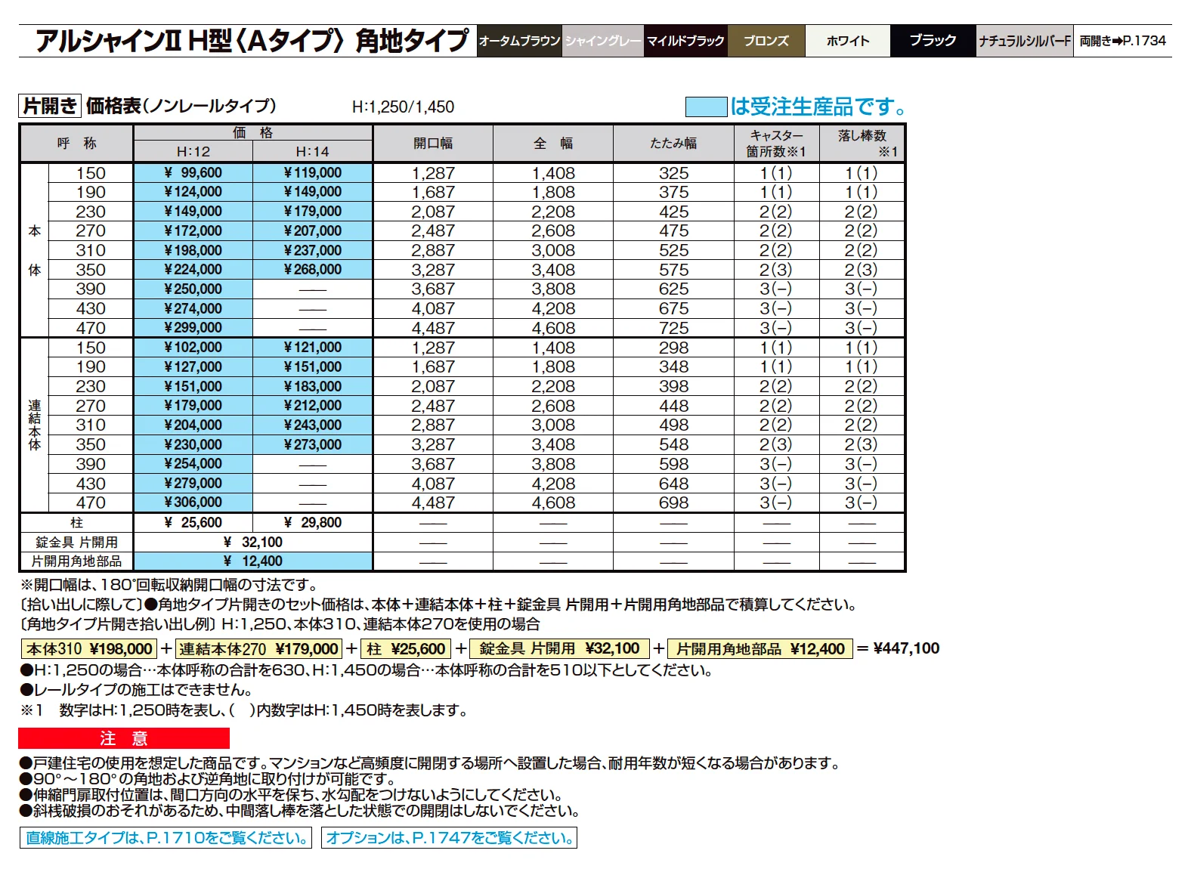Click the H:14 column header
This screenshot has width=1188, height=869.
[x=313, y=151]
